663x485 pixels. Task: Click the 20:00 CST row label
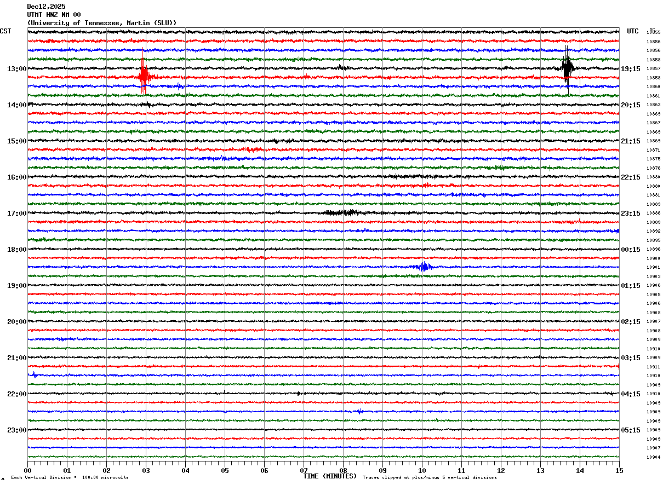tap(17, 322)
